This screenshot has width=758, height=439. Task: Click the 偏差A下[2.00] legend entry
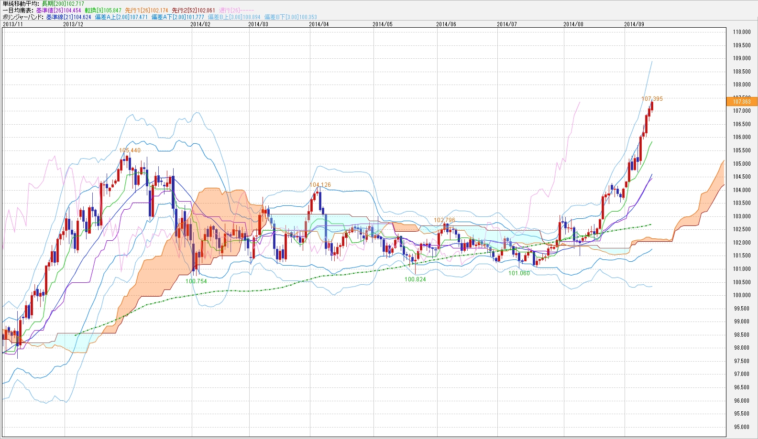click(177, 17)
